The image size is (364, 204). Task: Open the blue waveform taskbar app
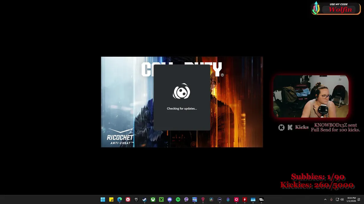[x=253, y=199]
